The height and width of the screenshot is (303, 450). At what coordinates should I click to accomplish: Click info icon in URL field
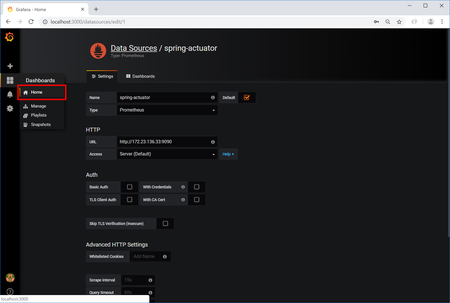213,142
